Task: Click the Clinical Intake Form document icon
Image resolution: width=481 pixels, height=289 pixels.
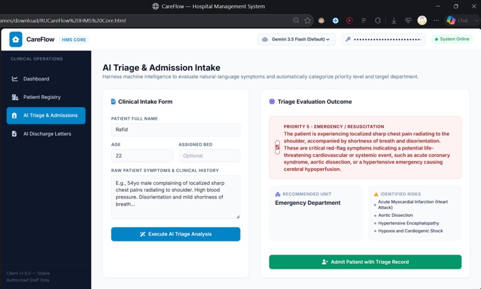Action: click(113, 102)
